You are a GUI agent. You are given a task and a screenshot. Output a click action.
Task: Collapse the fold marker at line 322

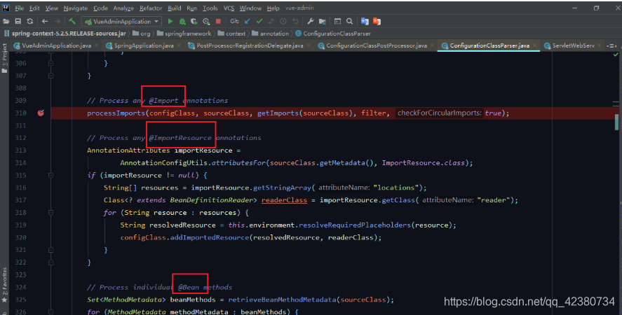coord(50,262)
